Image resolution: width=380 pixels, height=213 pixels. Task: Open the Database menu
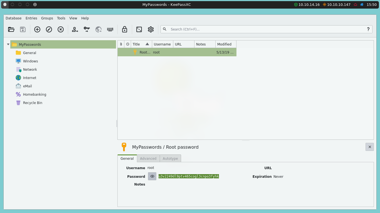click(14, 18)
